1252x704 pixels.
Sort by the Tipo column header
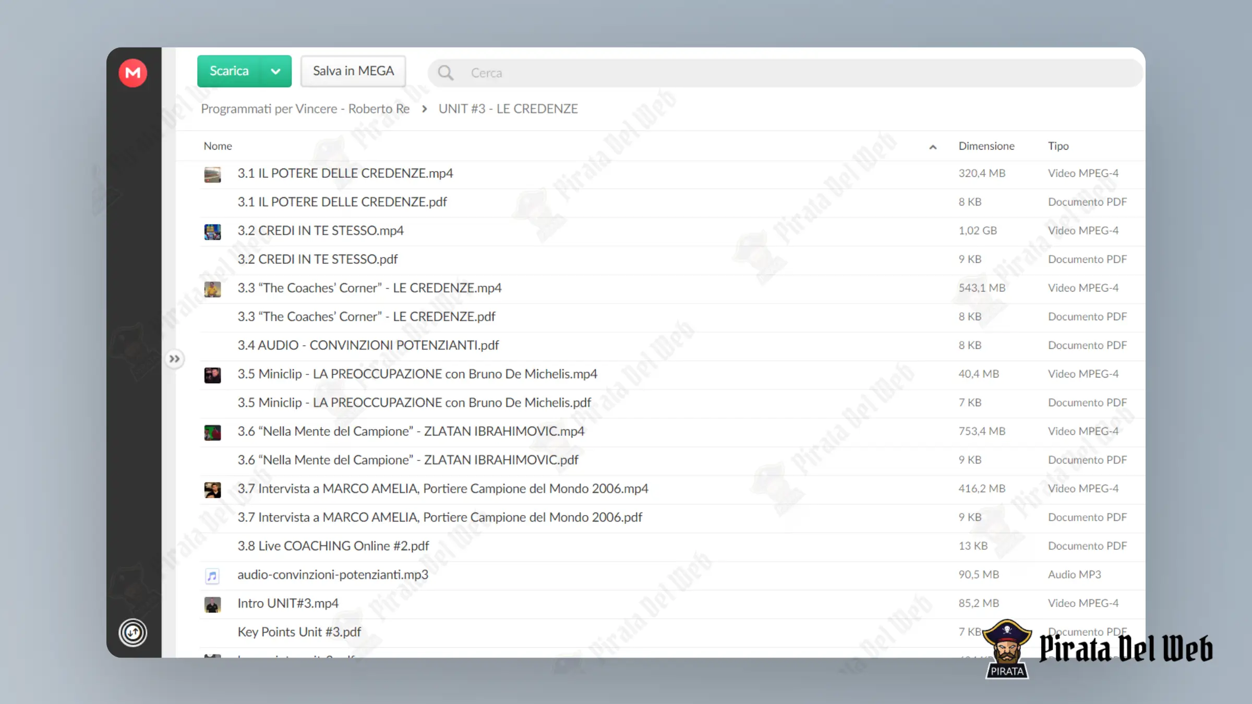[1058, 146]
